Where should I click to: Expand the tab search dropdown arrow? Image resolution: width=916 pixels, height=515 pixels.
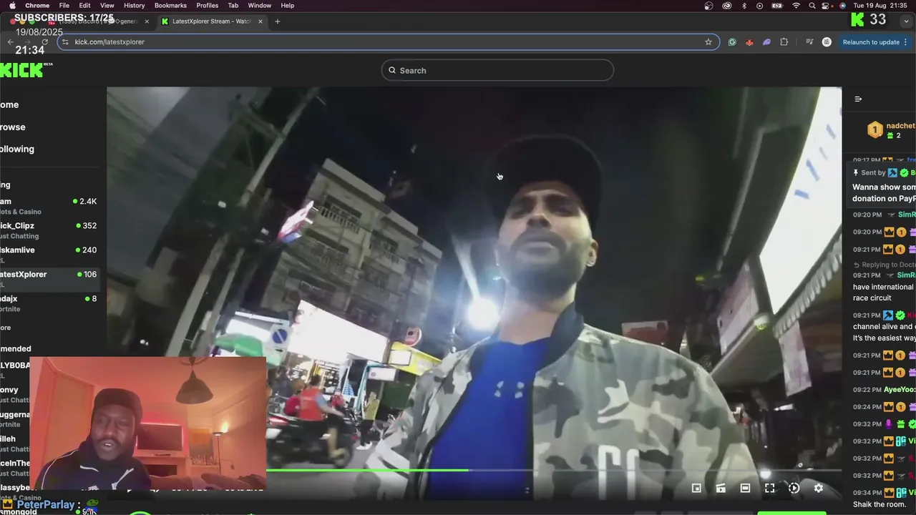906,21
